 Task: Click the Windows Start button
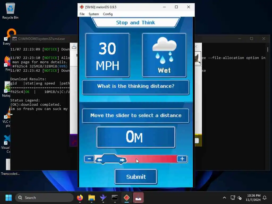[x=8, y=198]
